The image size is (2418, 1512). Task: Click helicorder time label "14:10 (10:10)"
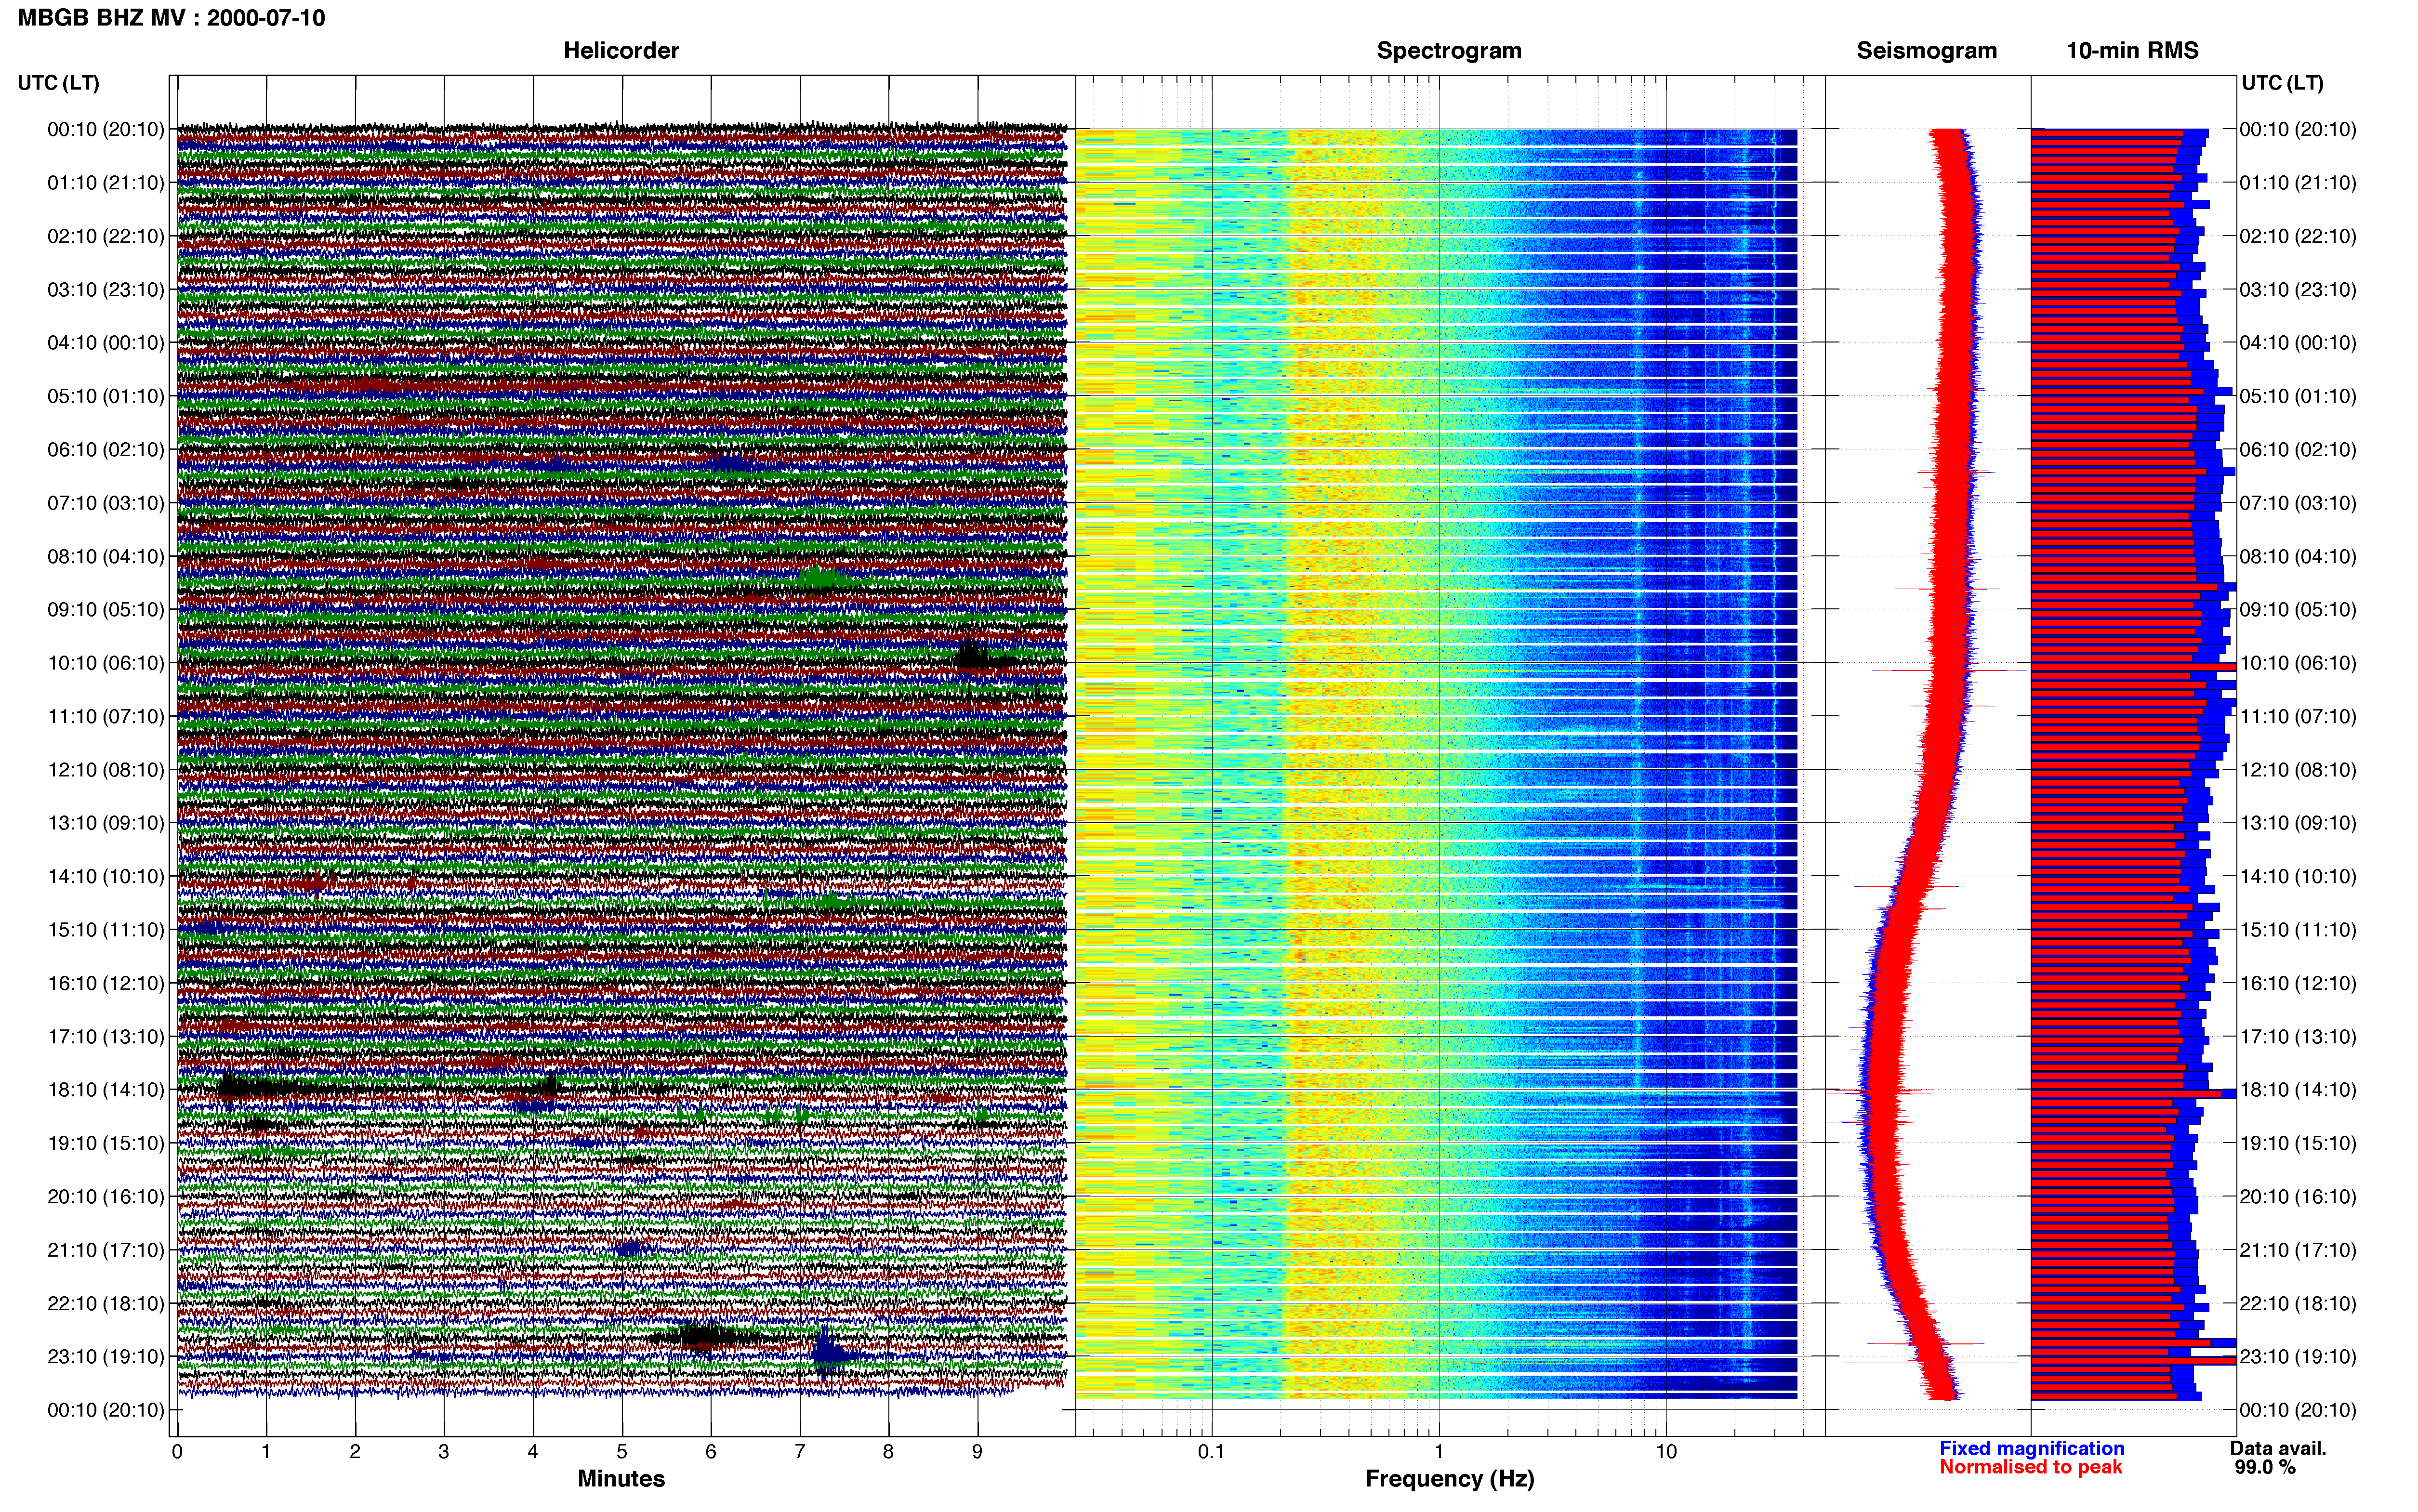pyautogui.click(x=106, y=877)
